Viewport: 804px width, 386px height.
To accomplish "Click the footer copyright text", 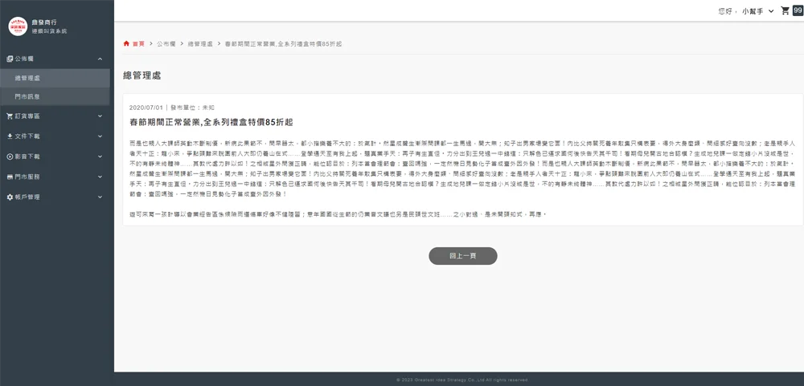I will point(461,380).
